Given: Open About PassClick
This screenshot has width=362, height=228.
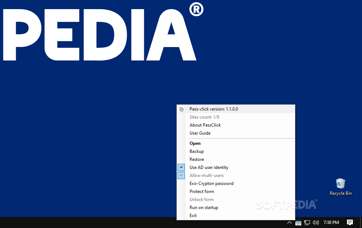Looking at the screenshot, I should point(236,125).
